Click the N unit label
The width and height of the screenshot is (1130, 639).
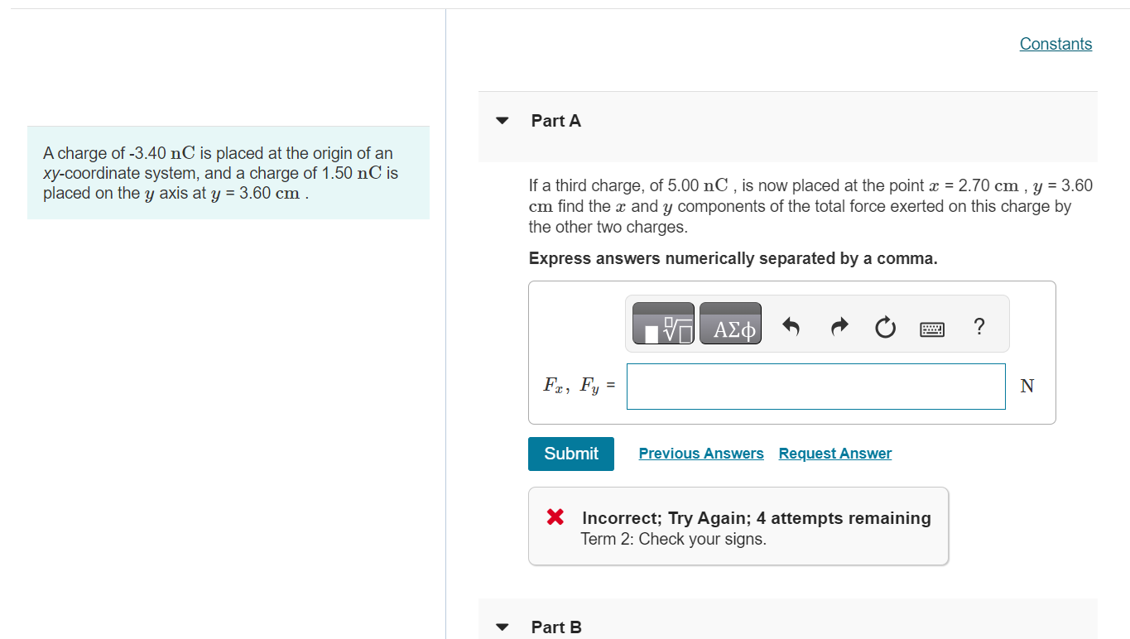coord(1027,386)
